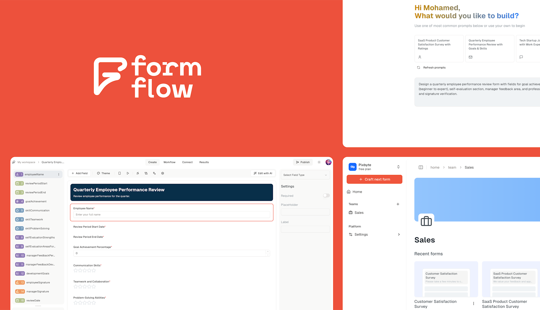The height and width of the screenshot is (310, 540).
Task: Click mail icon on Quarterly Employee prompt card
Action: [471, 57]
